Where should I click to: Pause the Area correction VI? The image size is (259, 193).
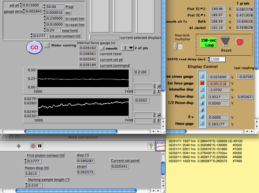40,146
